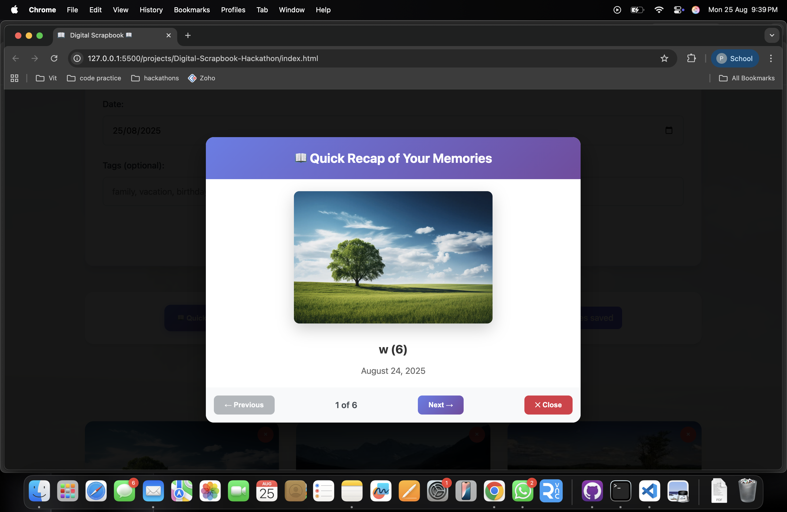Open the School profile menu
Image resolution: width=787 pixels, height=512 pixels.
[x=735, y=59]
